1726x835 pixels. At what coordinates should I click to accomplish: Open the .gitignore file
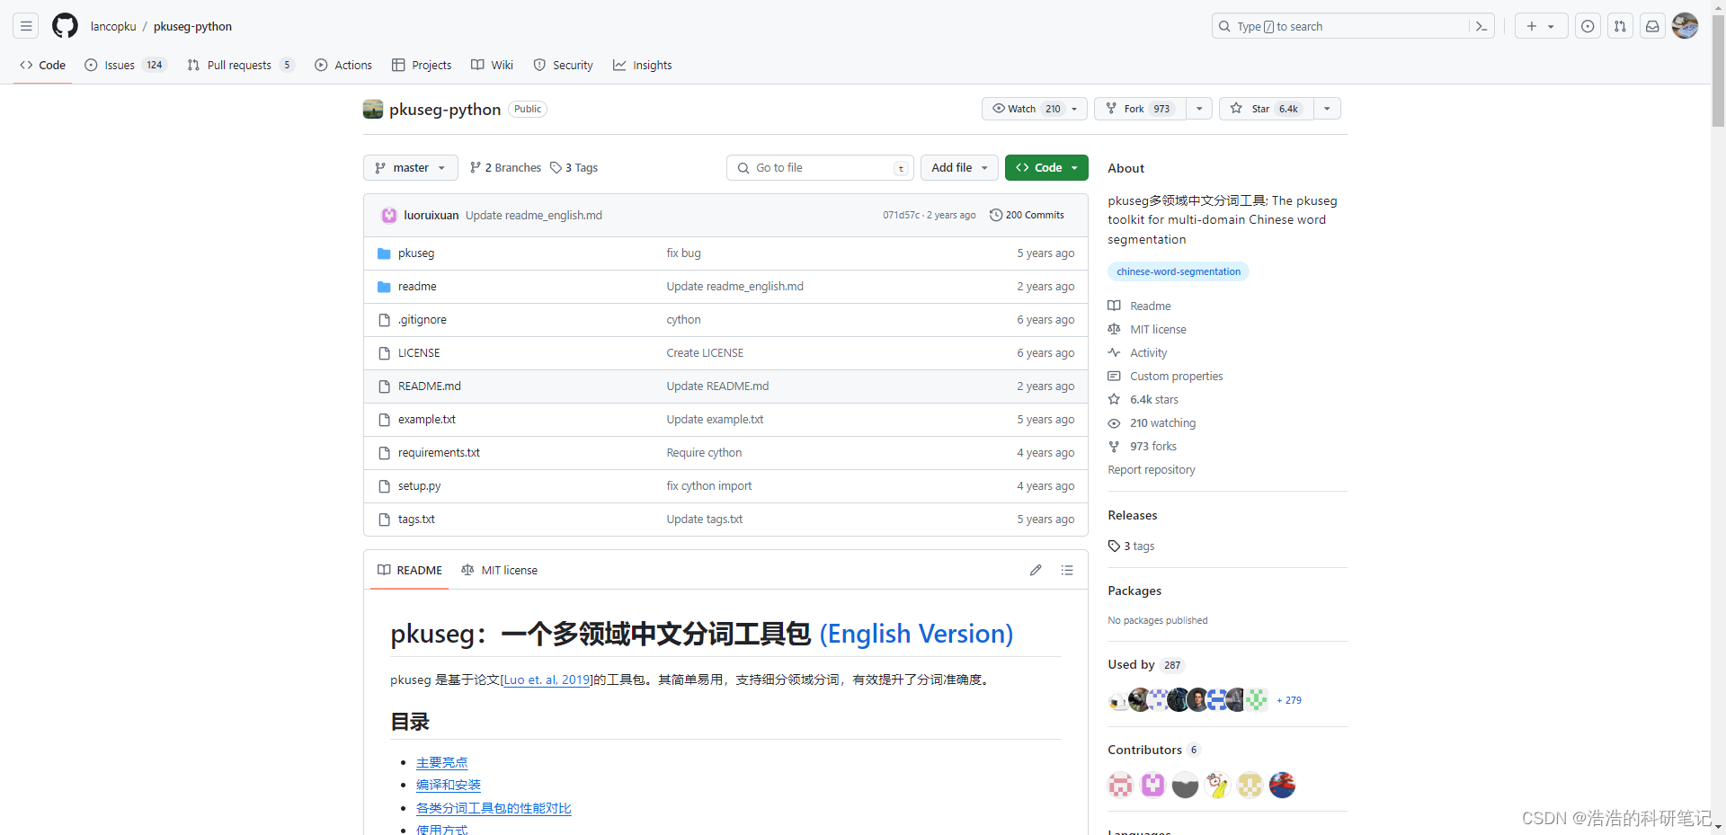423,320
